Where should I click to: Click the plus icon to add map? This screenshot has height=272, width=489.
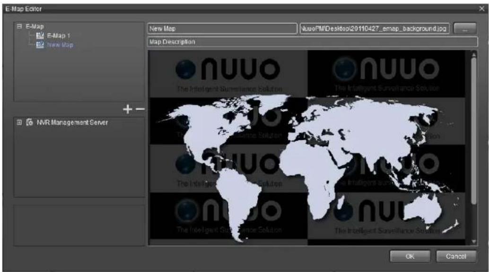[x=128, y=109]
